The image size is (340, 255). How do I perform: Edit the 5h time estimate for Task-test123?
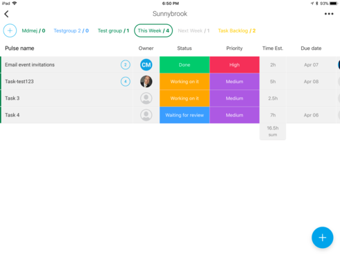pyautogui.click(x=273, y=82)
